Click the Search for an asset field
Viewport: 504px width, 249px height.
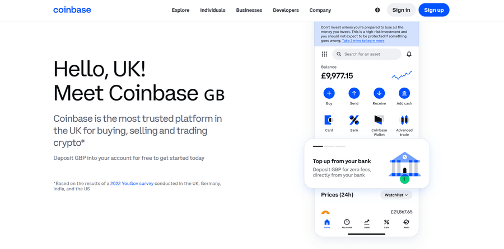367,54
